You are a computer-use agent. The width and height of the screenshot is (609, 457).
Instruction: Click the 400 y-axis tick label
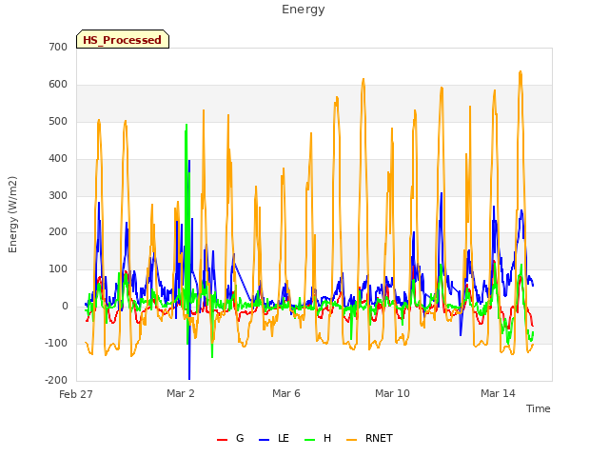[x=58, y=159]
